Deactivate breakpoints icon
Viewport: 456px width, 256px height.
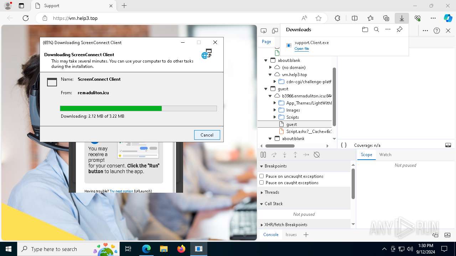(x=317, y=155)
